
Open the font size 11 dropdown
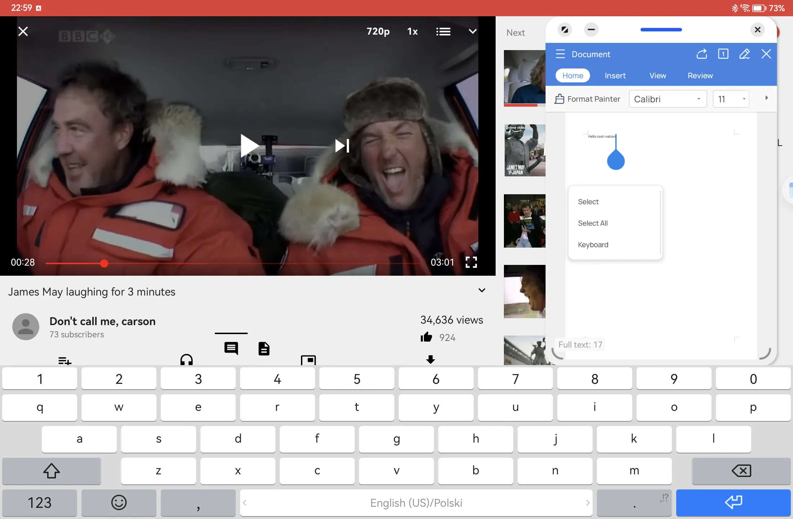pyautogui.click(x=731, y=99)
